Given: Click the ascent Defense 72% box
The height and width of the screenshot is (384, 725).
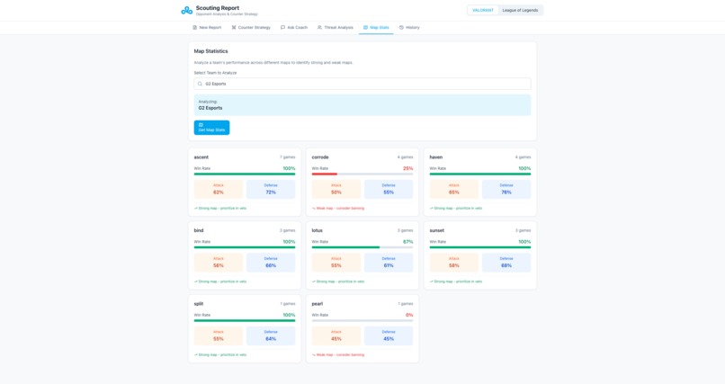Looking at the screenshot, I should click(x=271, y=190).
